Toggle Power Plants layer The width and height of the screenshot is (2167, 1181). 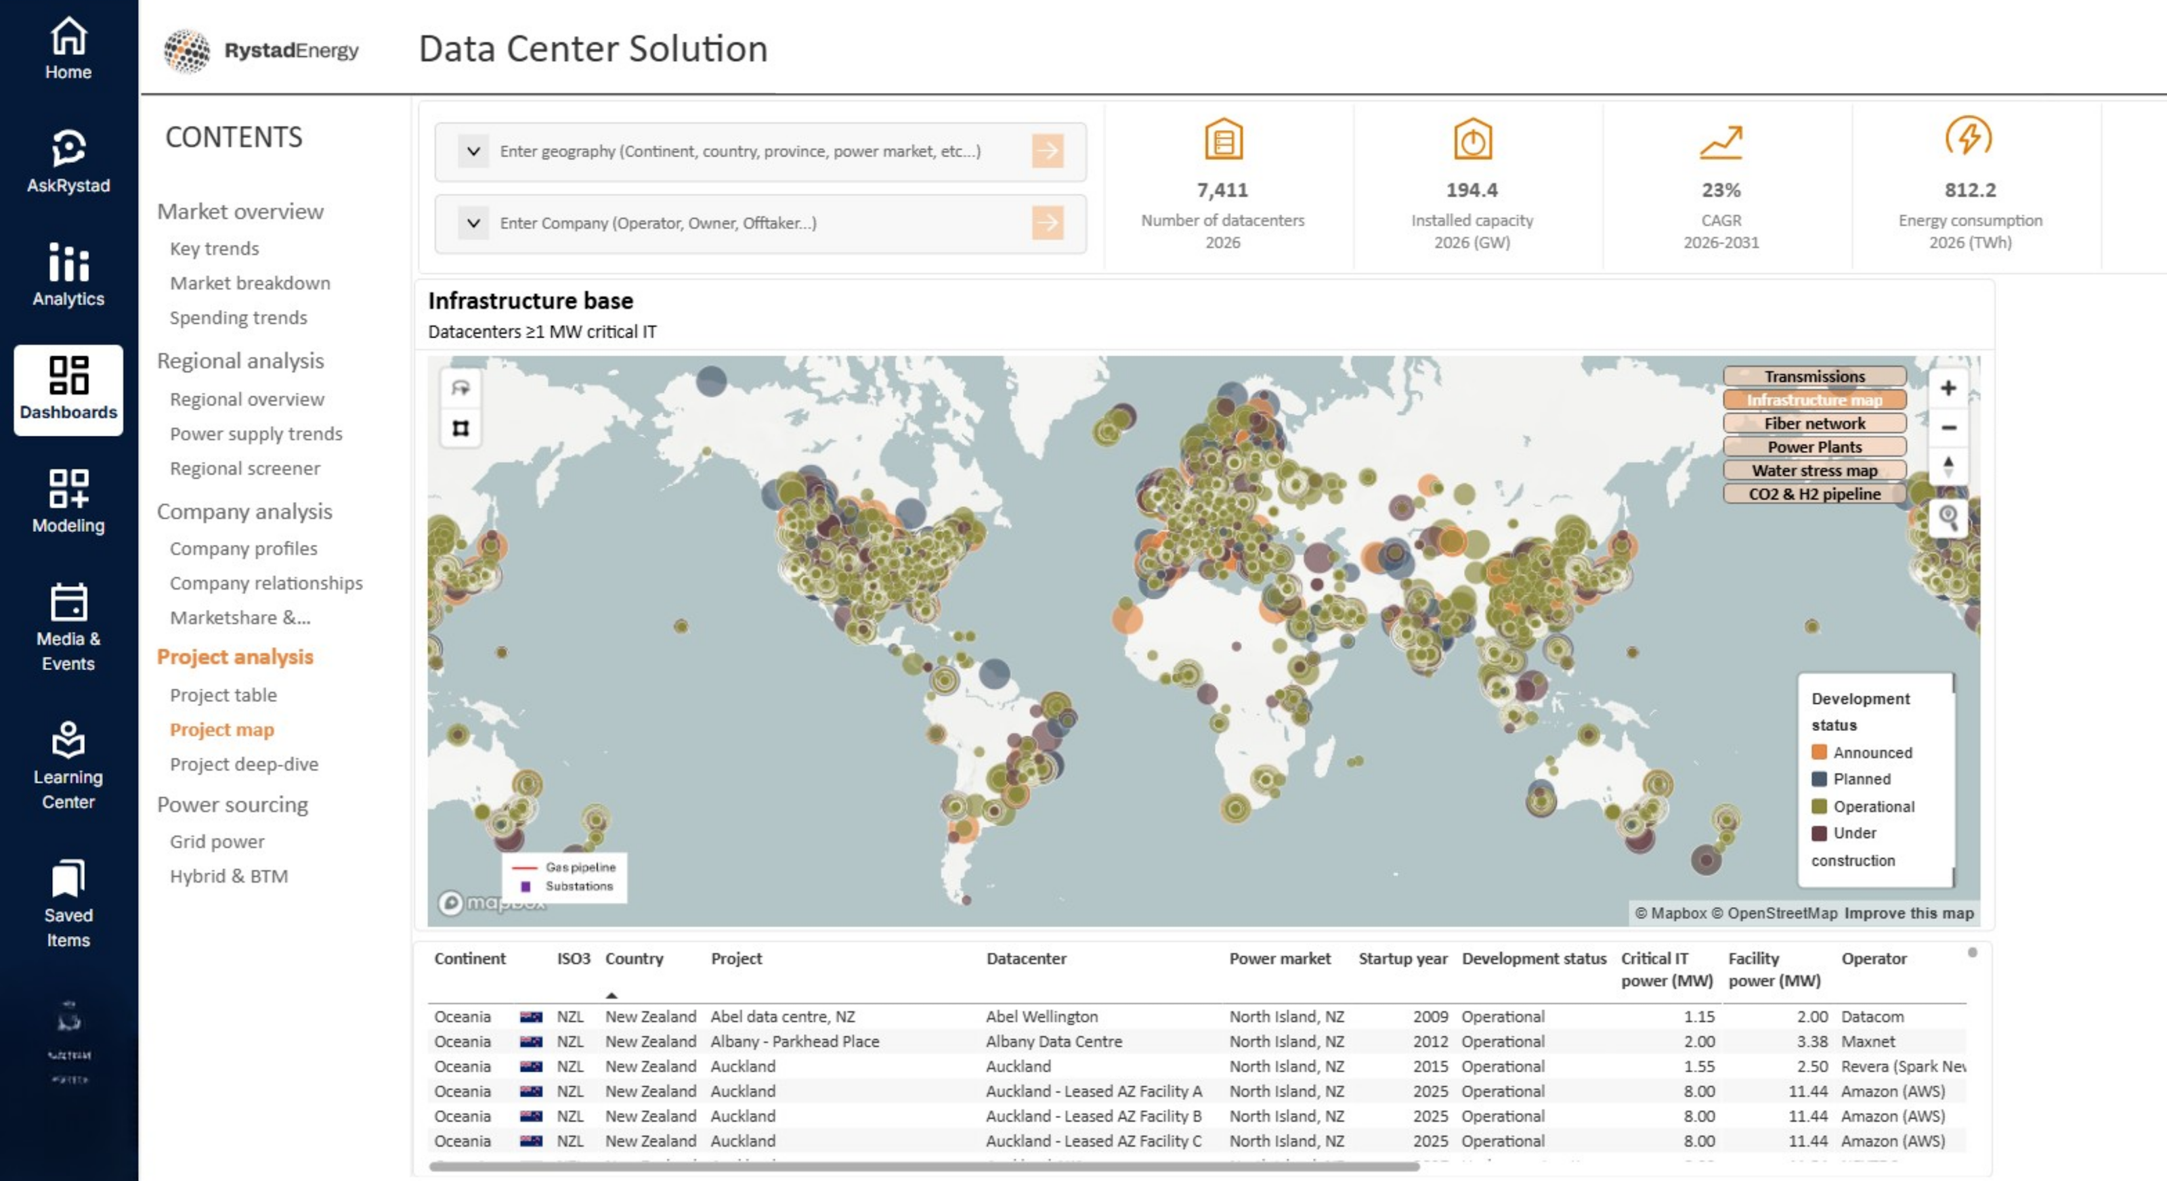point(1814,447)
